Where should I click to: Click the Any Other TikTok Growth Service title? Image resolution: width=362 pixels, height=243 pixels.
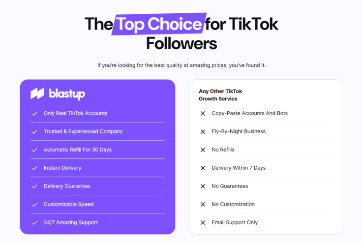[x=220, y=95]
